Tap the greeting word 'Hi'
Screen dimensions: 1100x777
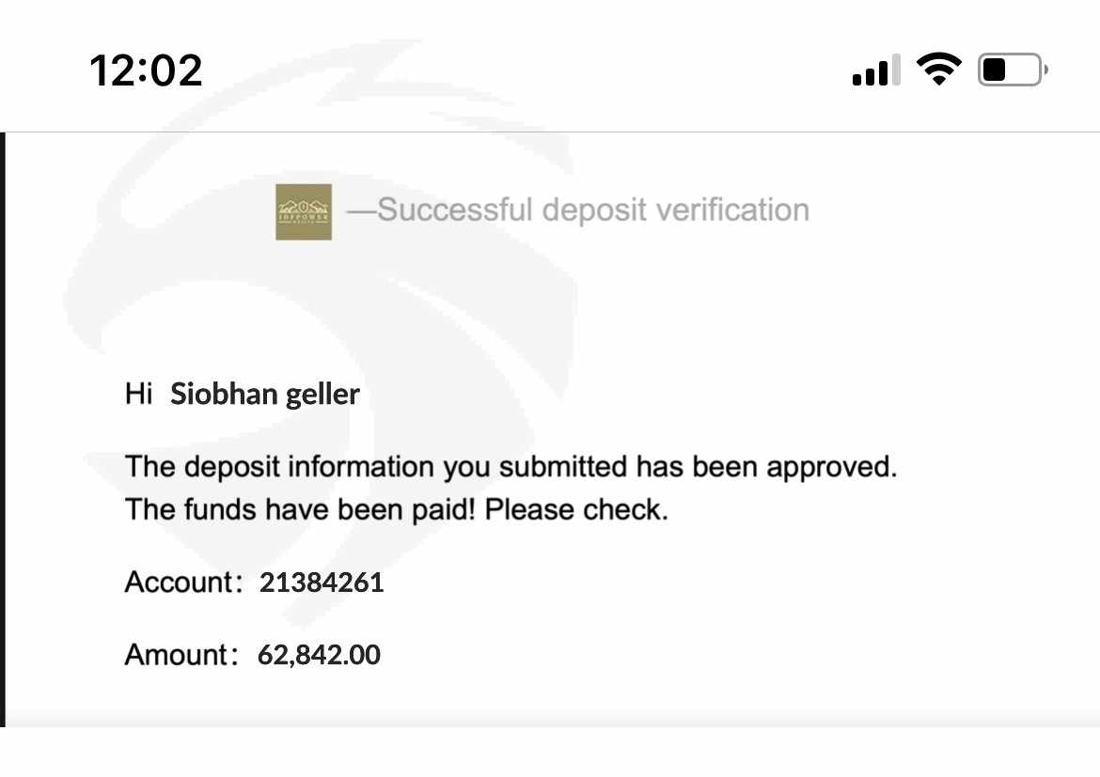coord(138,394)
